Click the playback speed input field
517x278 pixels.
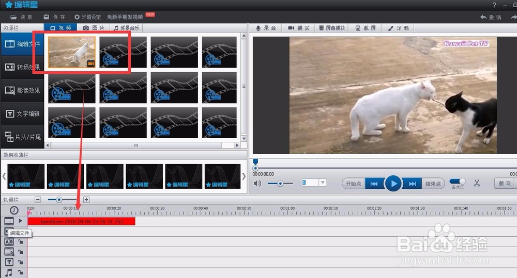(x=310, y=183)
